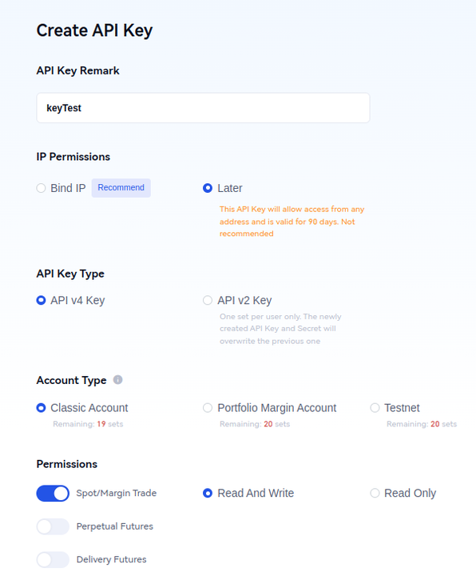Click the Delivery Futures label
476x576 pixels.
(112, 559)
